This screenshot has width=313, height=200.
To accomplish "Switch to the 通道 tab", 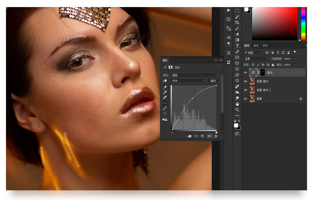I will coord(256,45).
